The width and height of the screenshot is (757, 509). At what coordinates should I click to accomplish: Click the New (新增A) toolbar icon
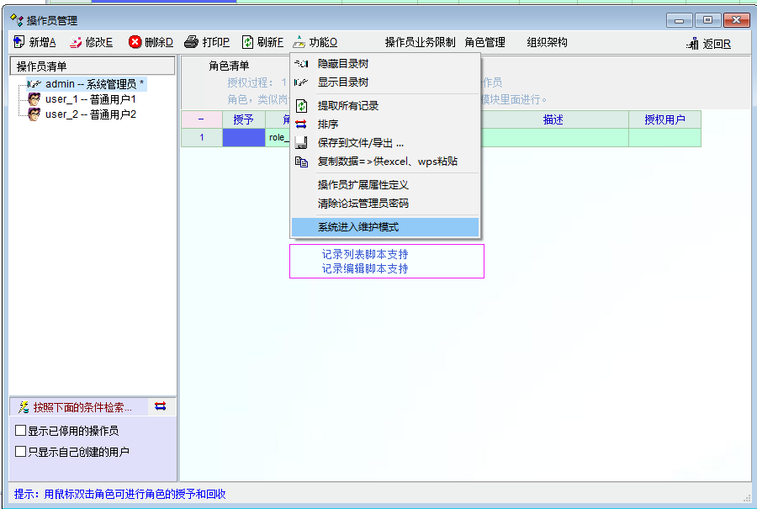[x=19, y=42]
